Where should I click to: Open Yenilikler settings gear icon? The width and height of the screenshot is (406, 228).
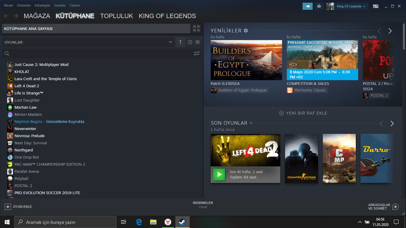tap(246, 31)
